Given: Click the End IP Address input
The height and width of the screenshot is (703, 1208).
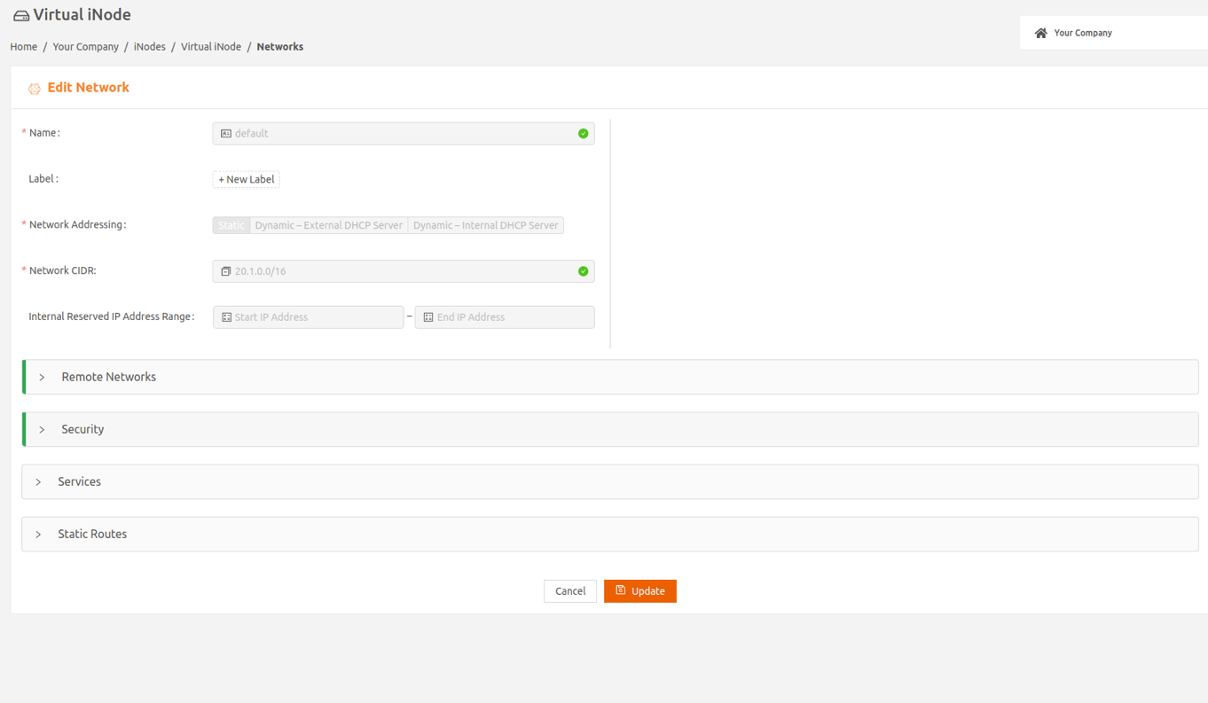Looking at the screenshot, I should (x=505, y=317).
